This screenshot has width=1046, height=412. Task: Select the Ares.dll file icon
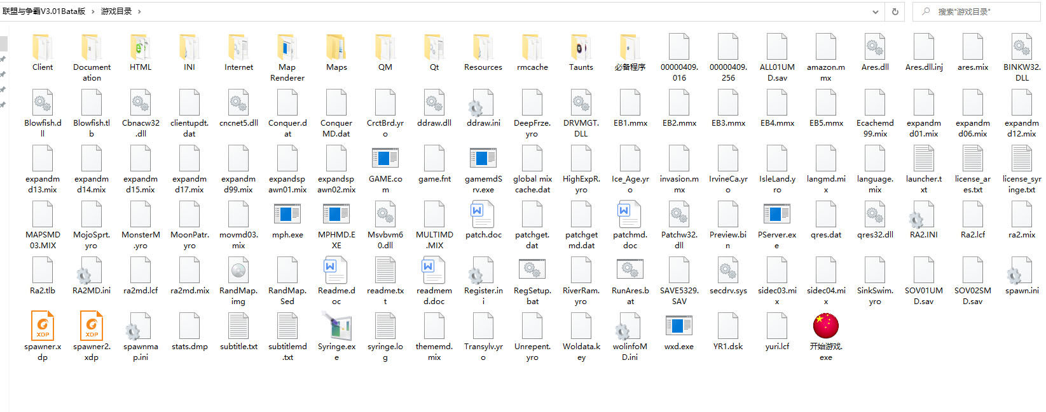coord(875,46)
